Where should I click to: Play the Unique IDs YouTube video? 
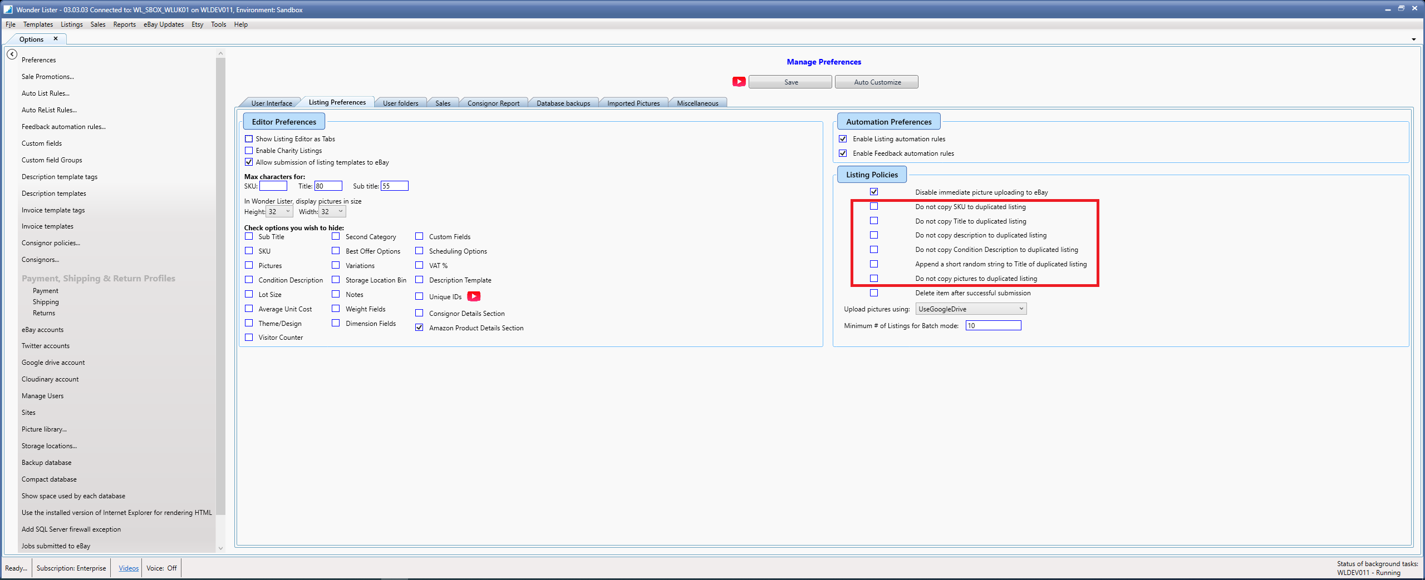pos(474,296)
